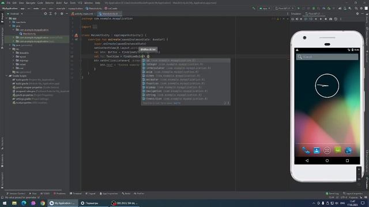Select 'string' suggestion in autocomplete popup
Image resolution: width=369 pixels, height=207 pixels.
186,95
